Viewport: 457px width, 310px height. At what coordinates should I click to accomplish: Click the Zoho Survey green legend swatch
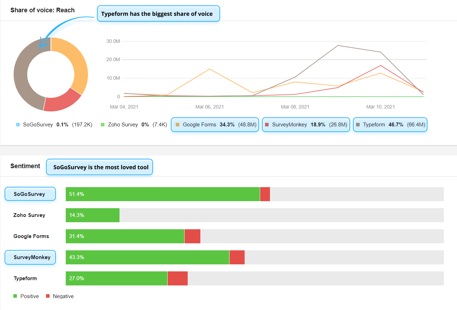tap(103, 125)
